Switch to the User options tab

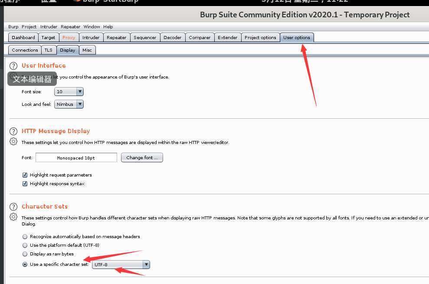297,37
